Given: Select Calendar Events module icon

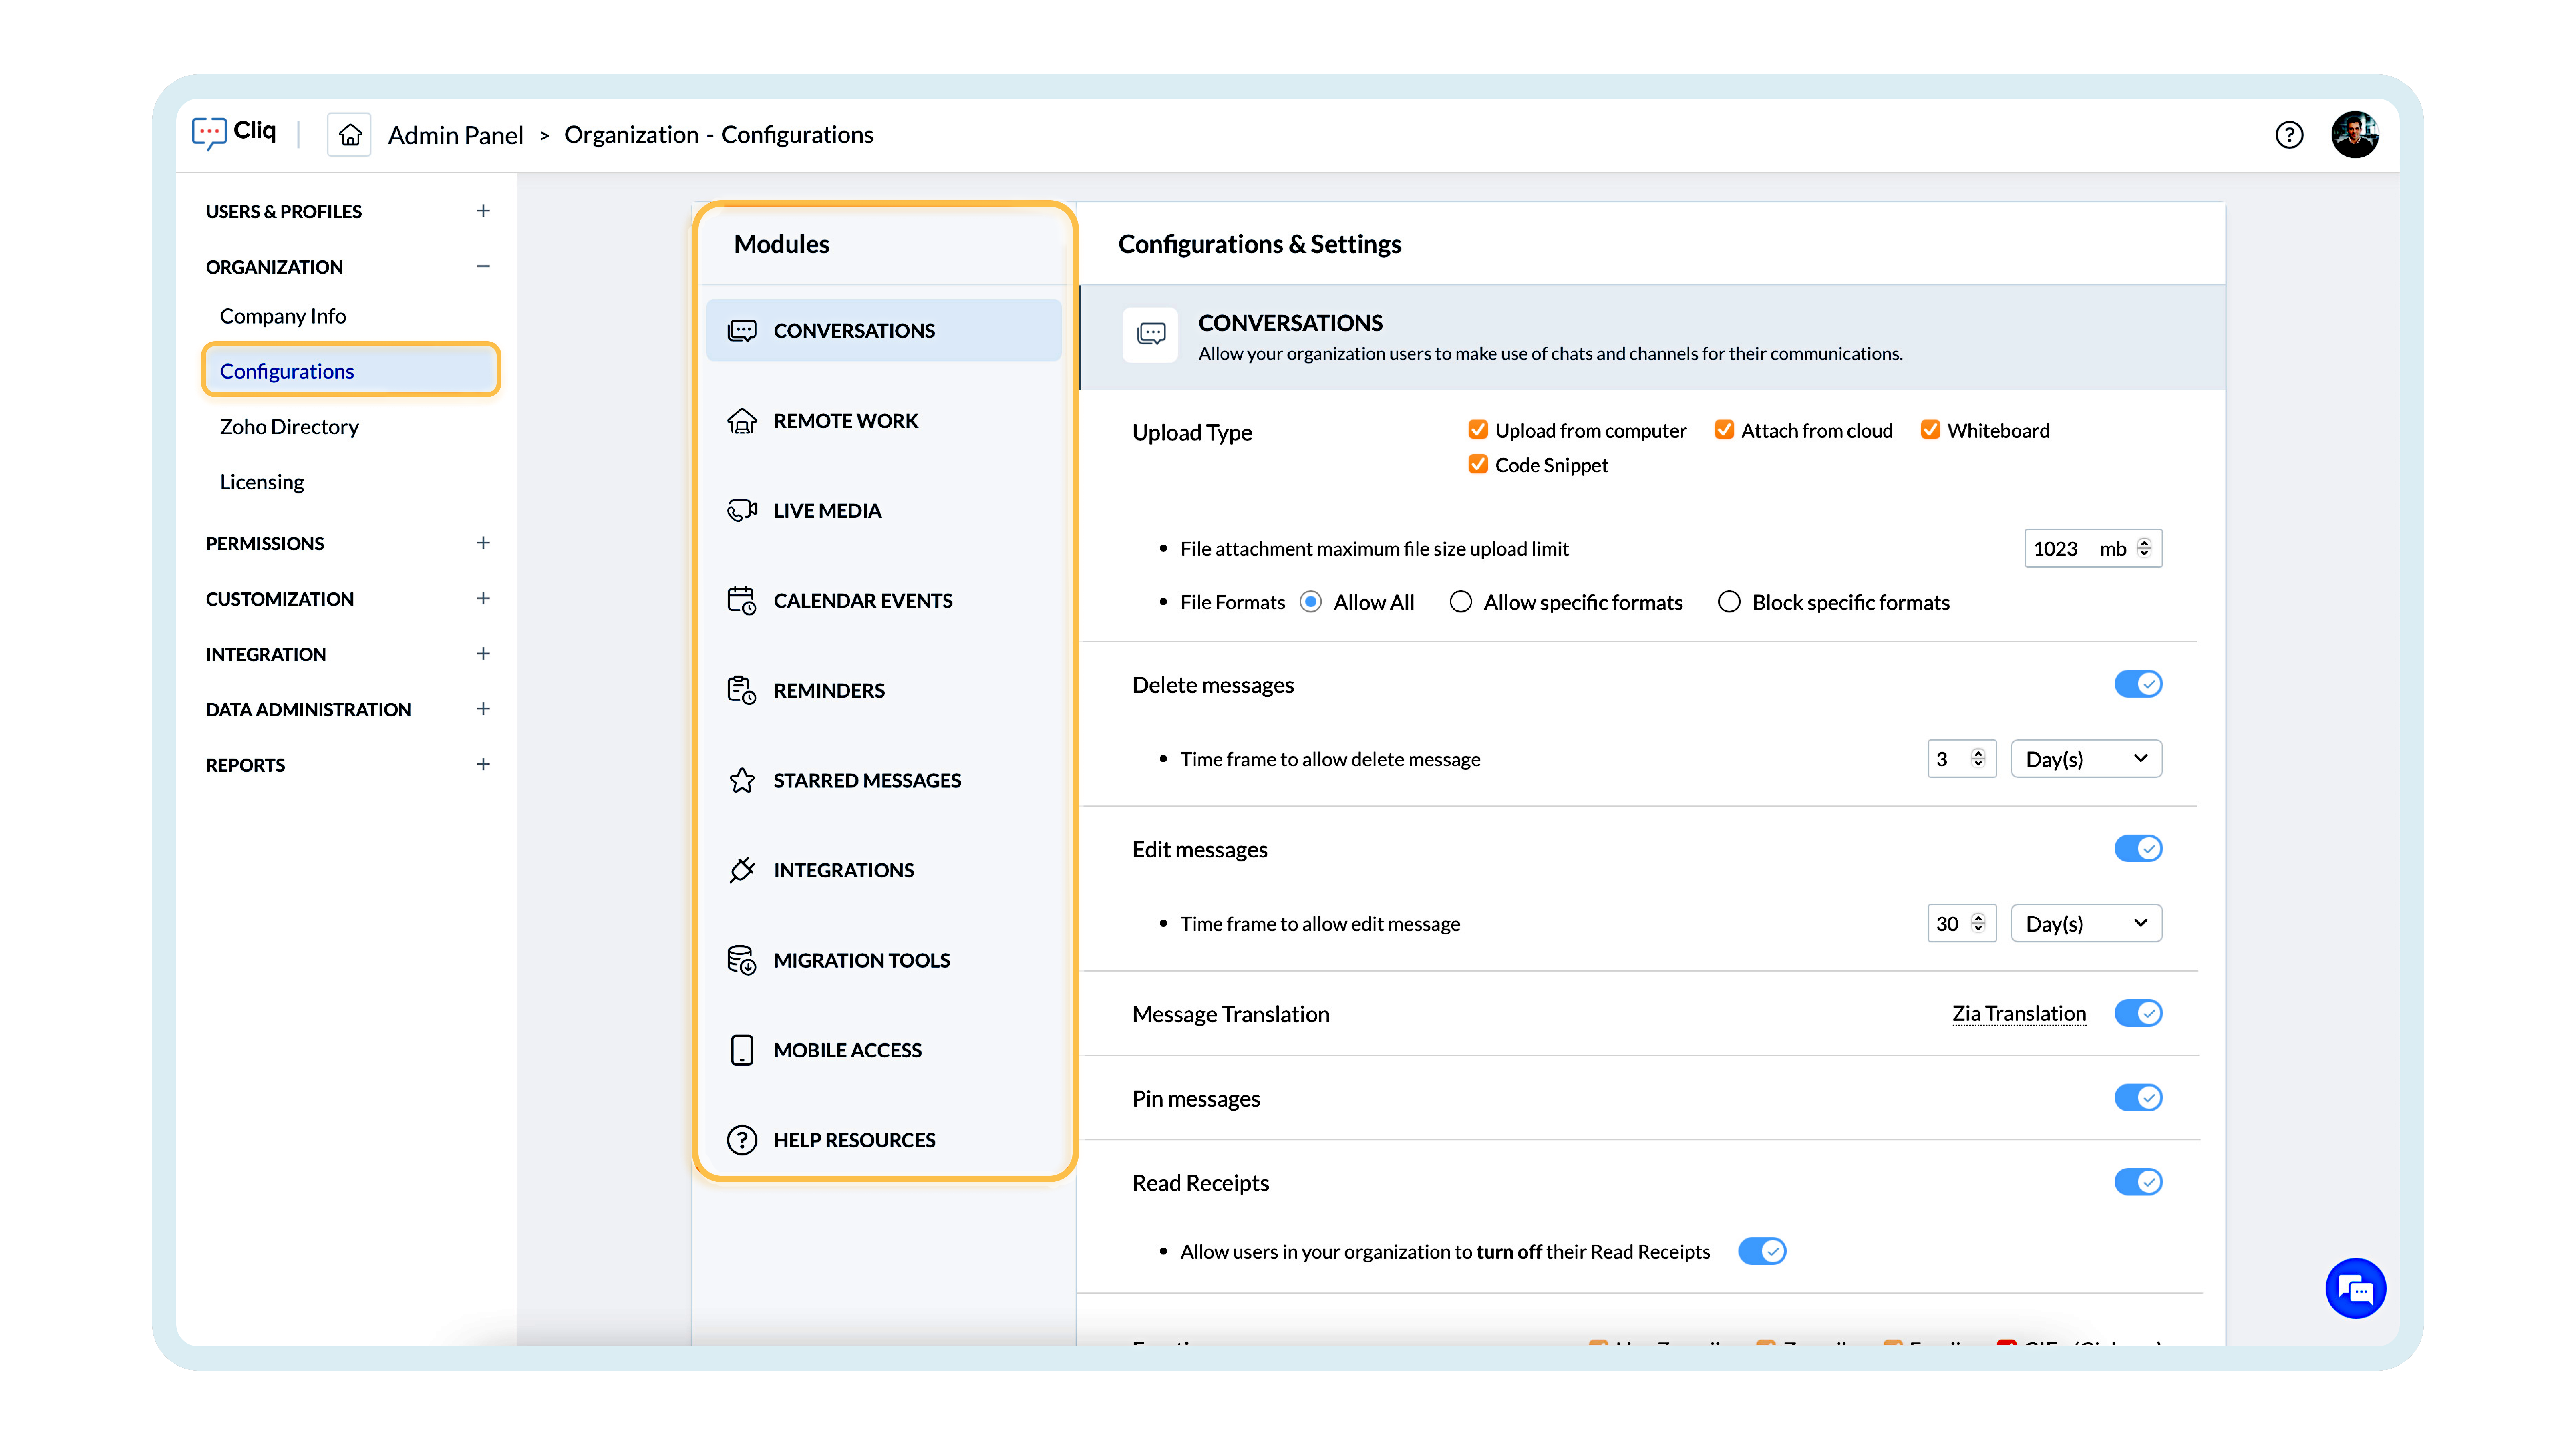Looking at the screenshot, I should click(x=741, y=600).
